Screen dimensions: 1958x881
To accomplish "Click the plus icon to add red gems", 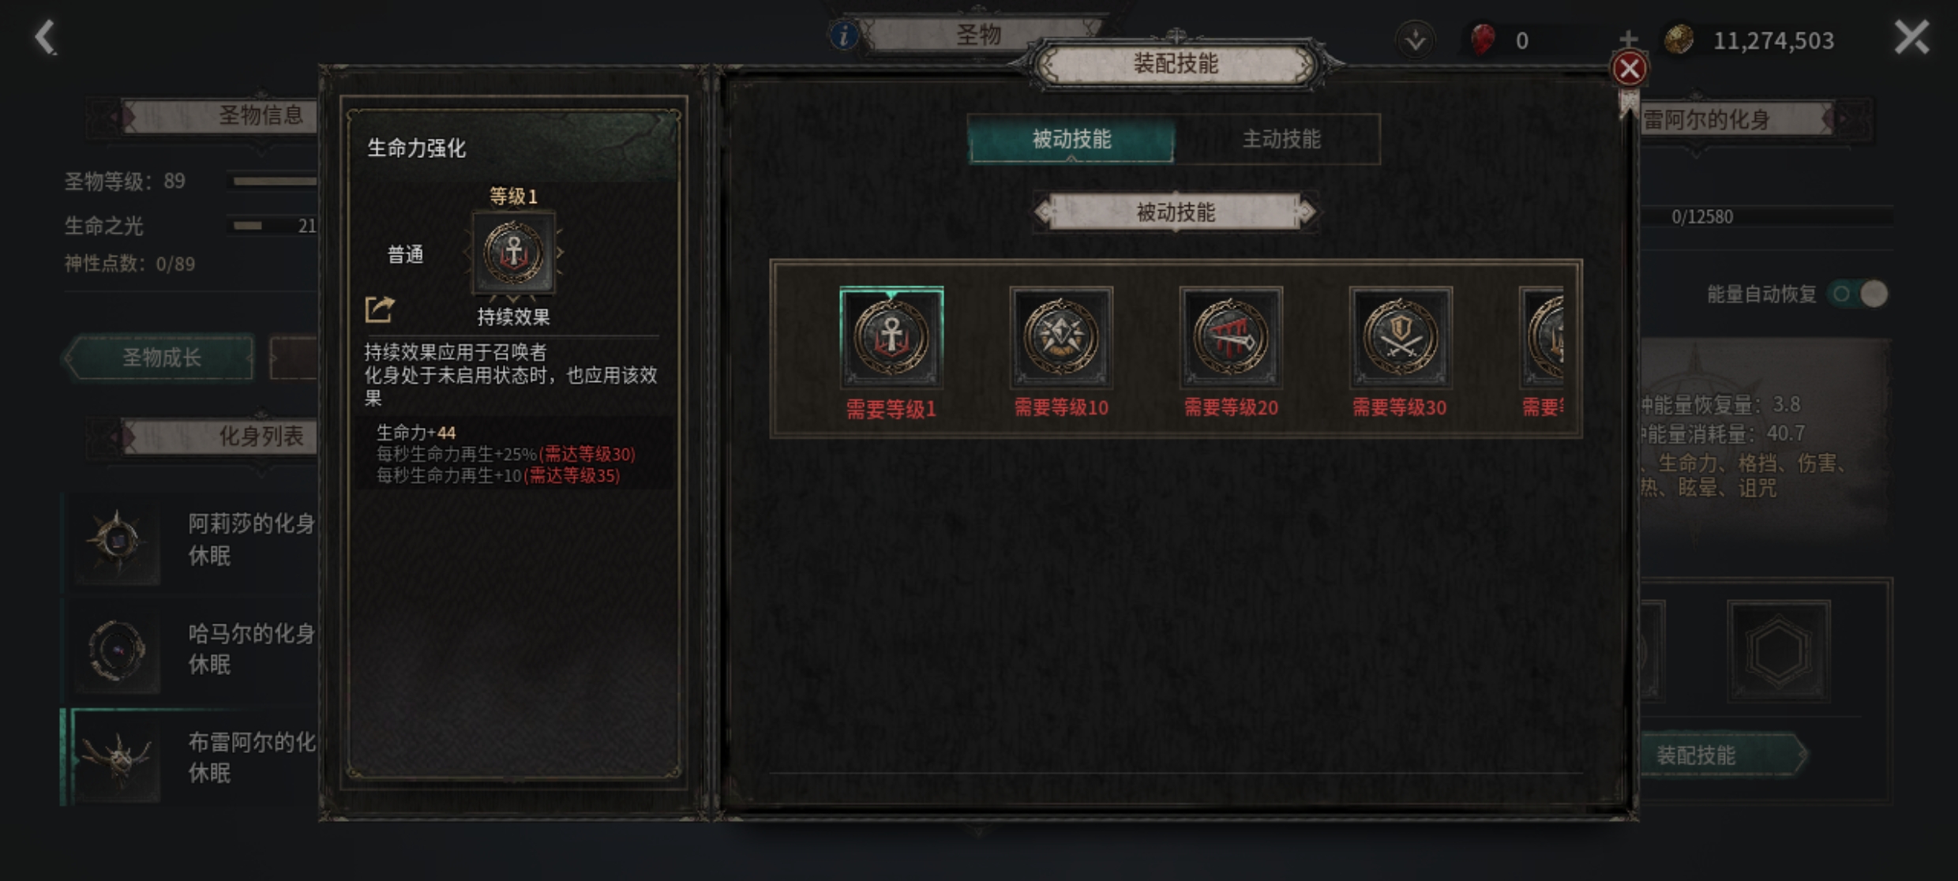I will (1628, 39).
